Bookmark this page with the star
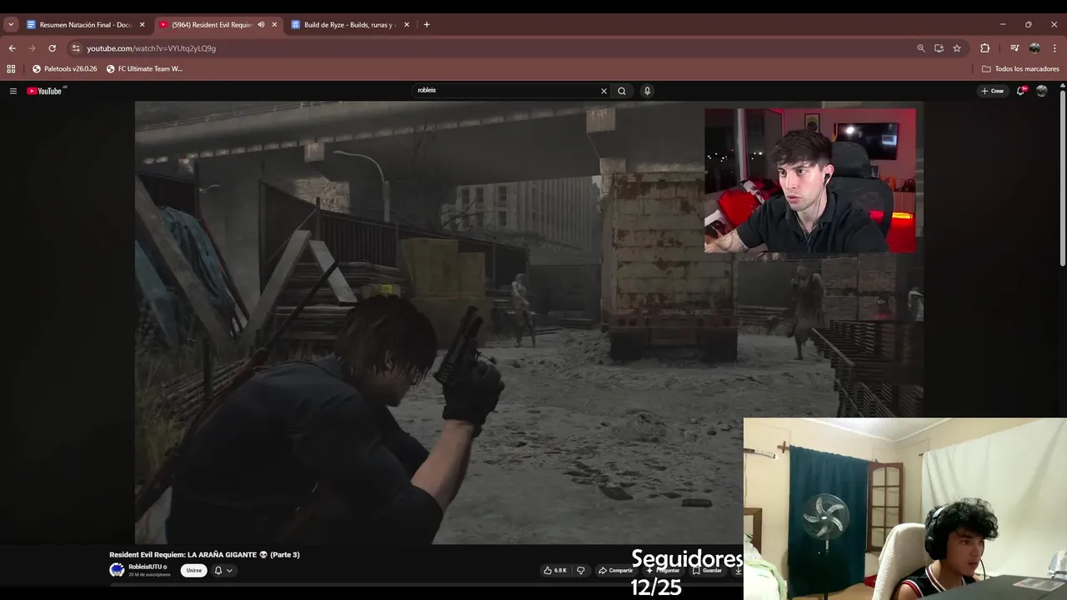1067x600 pixels. pos(957,48)
